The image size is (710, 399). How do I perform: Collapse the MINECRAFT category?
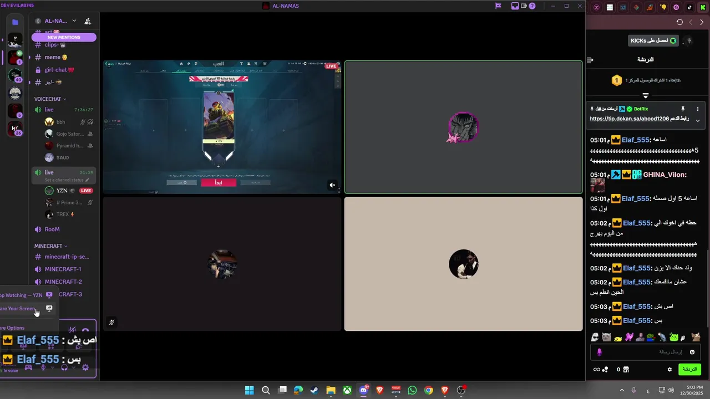(x=51, y=246)
